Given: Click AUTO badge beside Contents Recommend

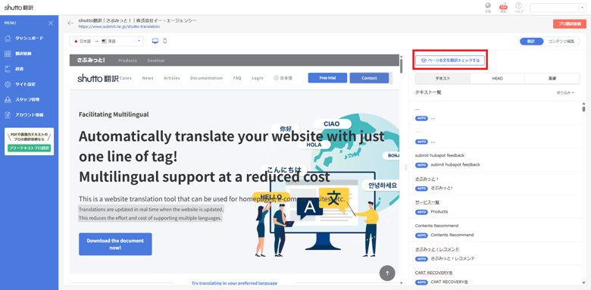Looking at the screenshot, I should click(x=421, y=235).
